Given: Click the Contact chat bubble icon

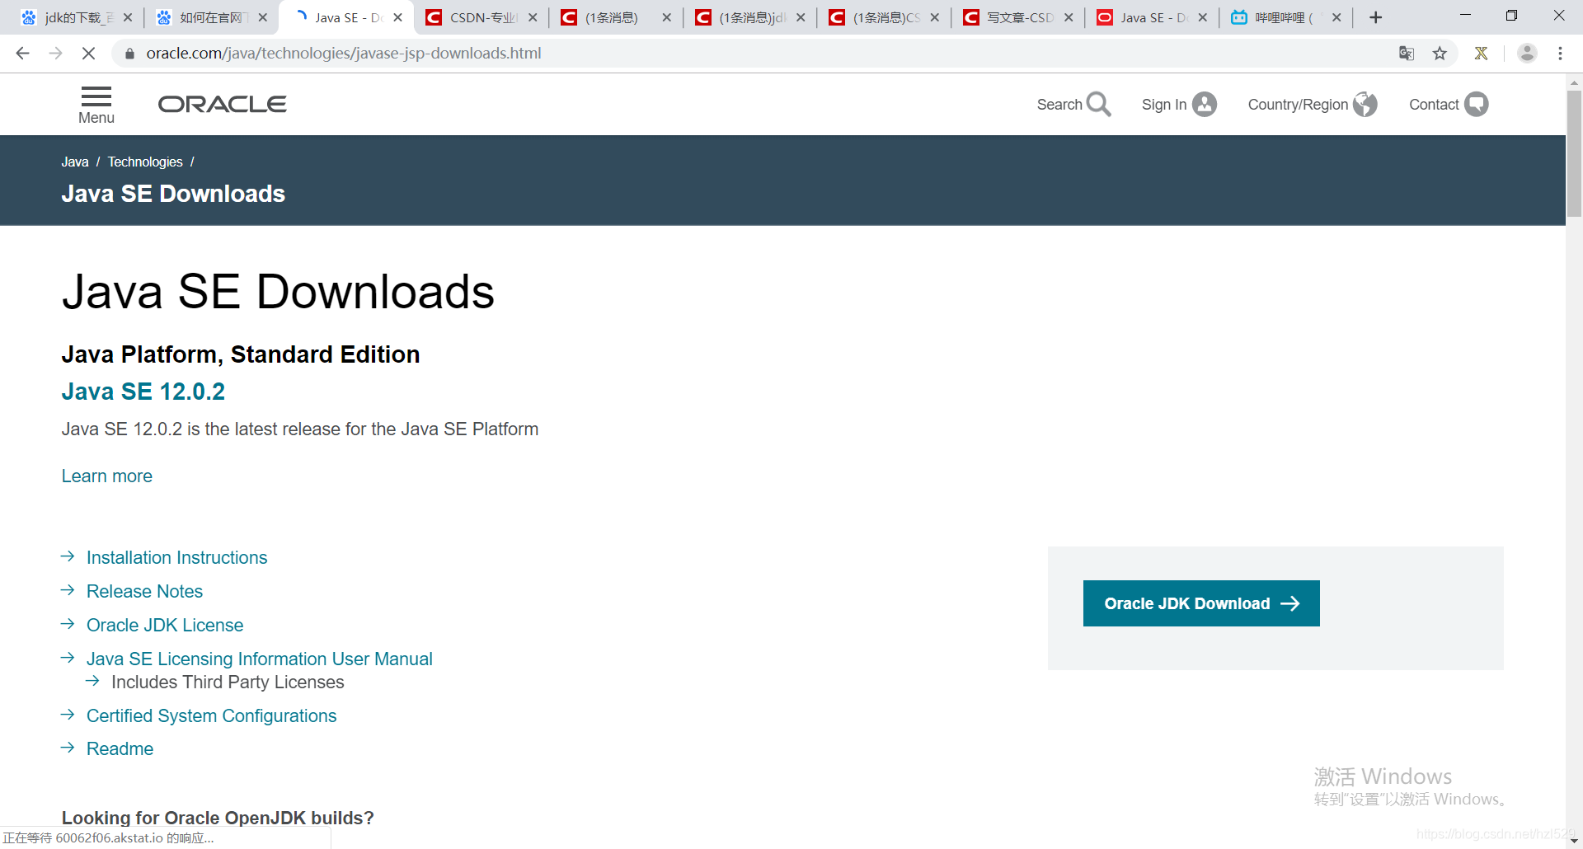Looking at the screenshot, I should pos(1477,104).
